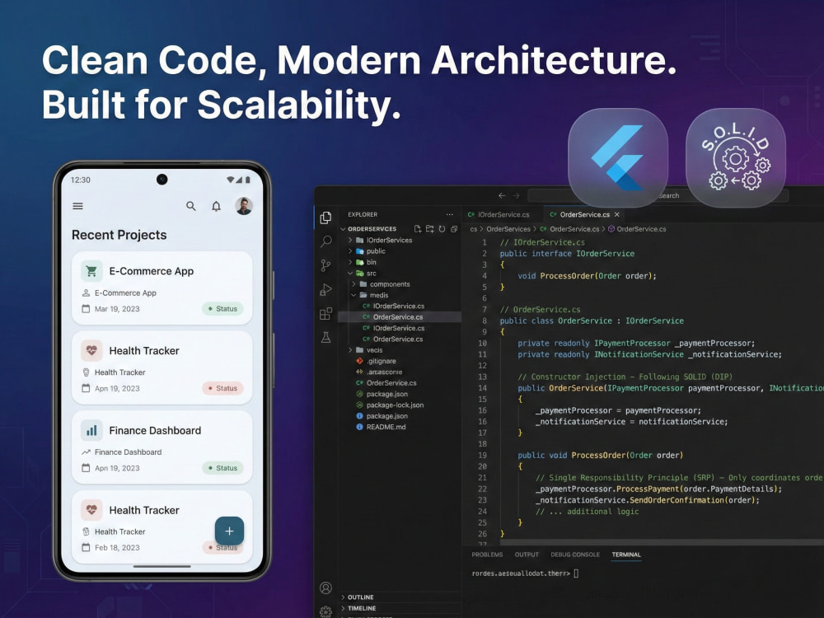The height and width of the screenshot is (618, 824).
Task: Open the user profile avatar
Action: 243,206
